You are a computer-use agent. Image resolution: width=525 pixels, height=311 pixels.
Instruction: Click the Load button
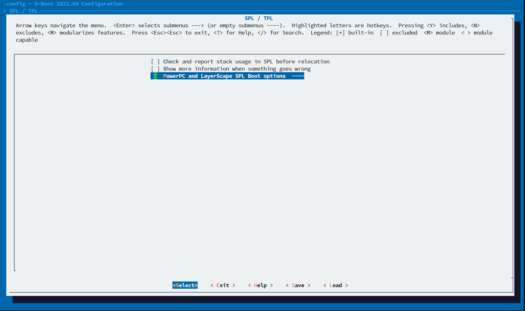[x=336, y=285]
